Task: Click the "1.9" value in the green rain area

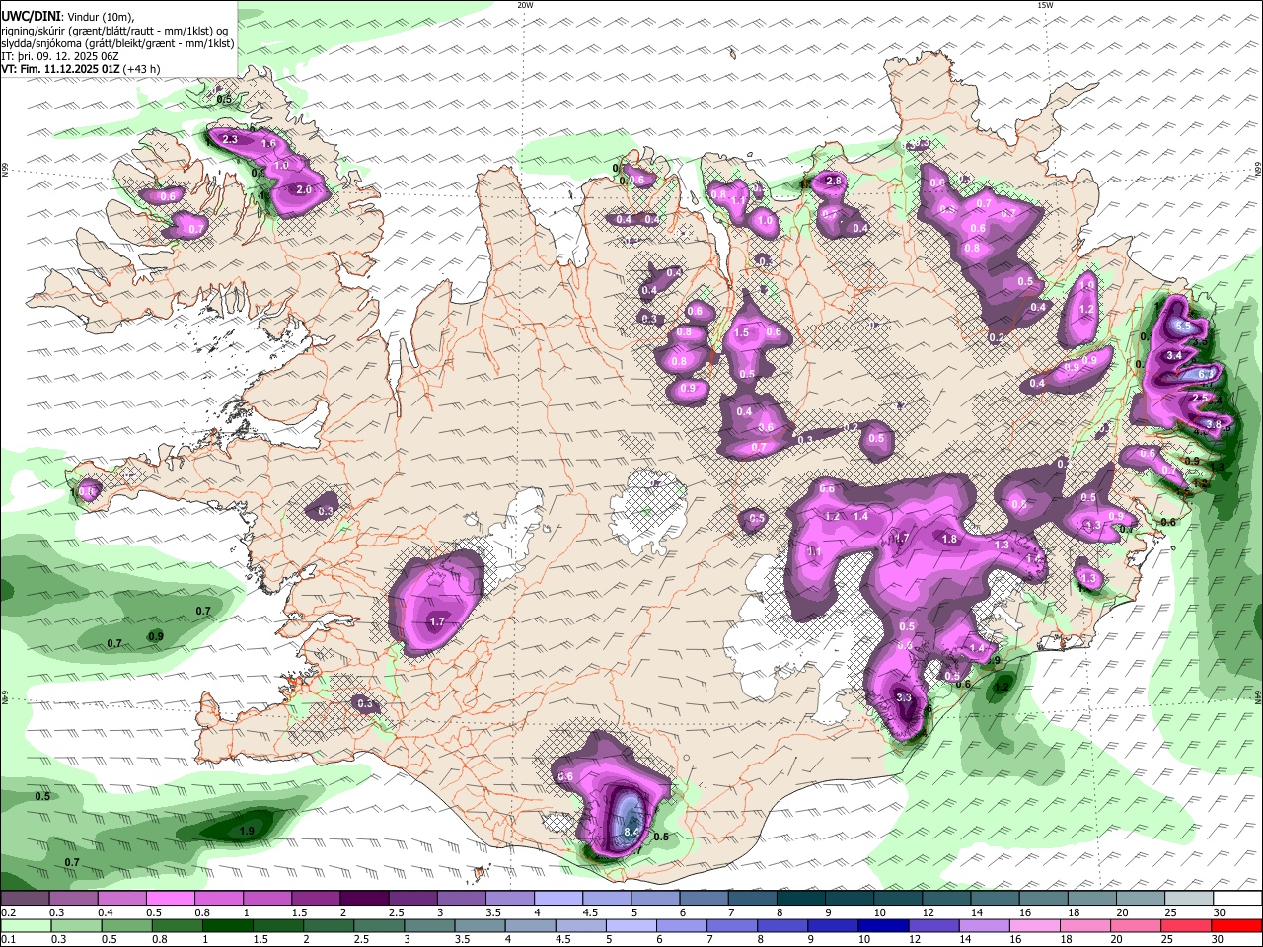Action: [247, 832]
